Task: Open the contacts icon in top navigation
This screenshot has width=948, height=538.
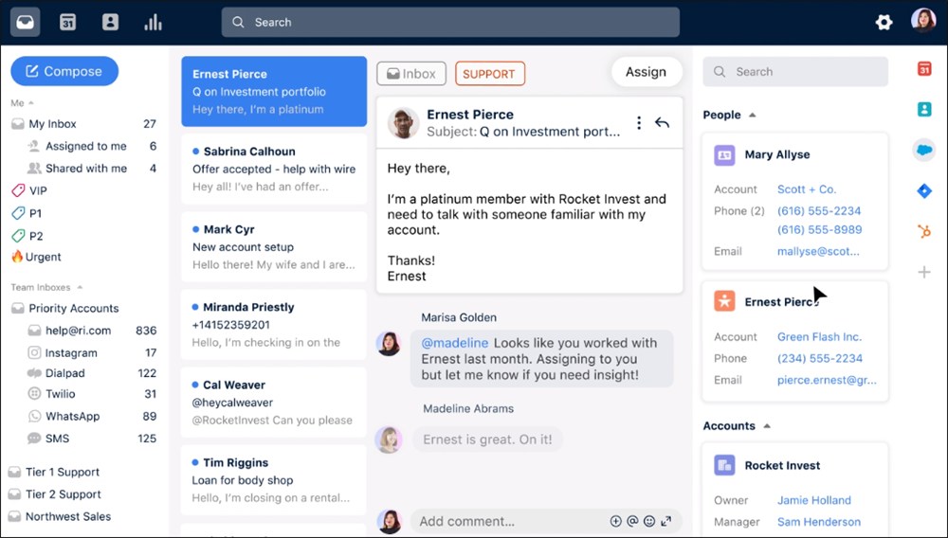Action: [x=110, y=23]
